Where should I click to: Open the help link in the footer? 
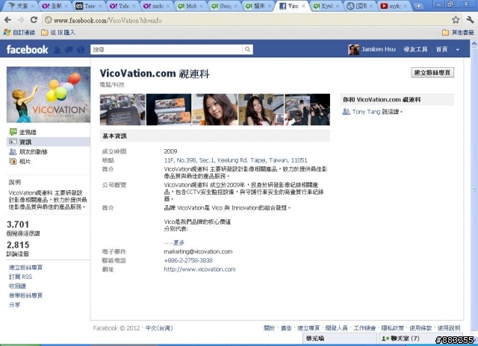point(449,328)
